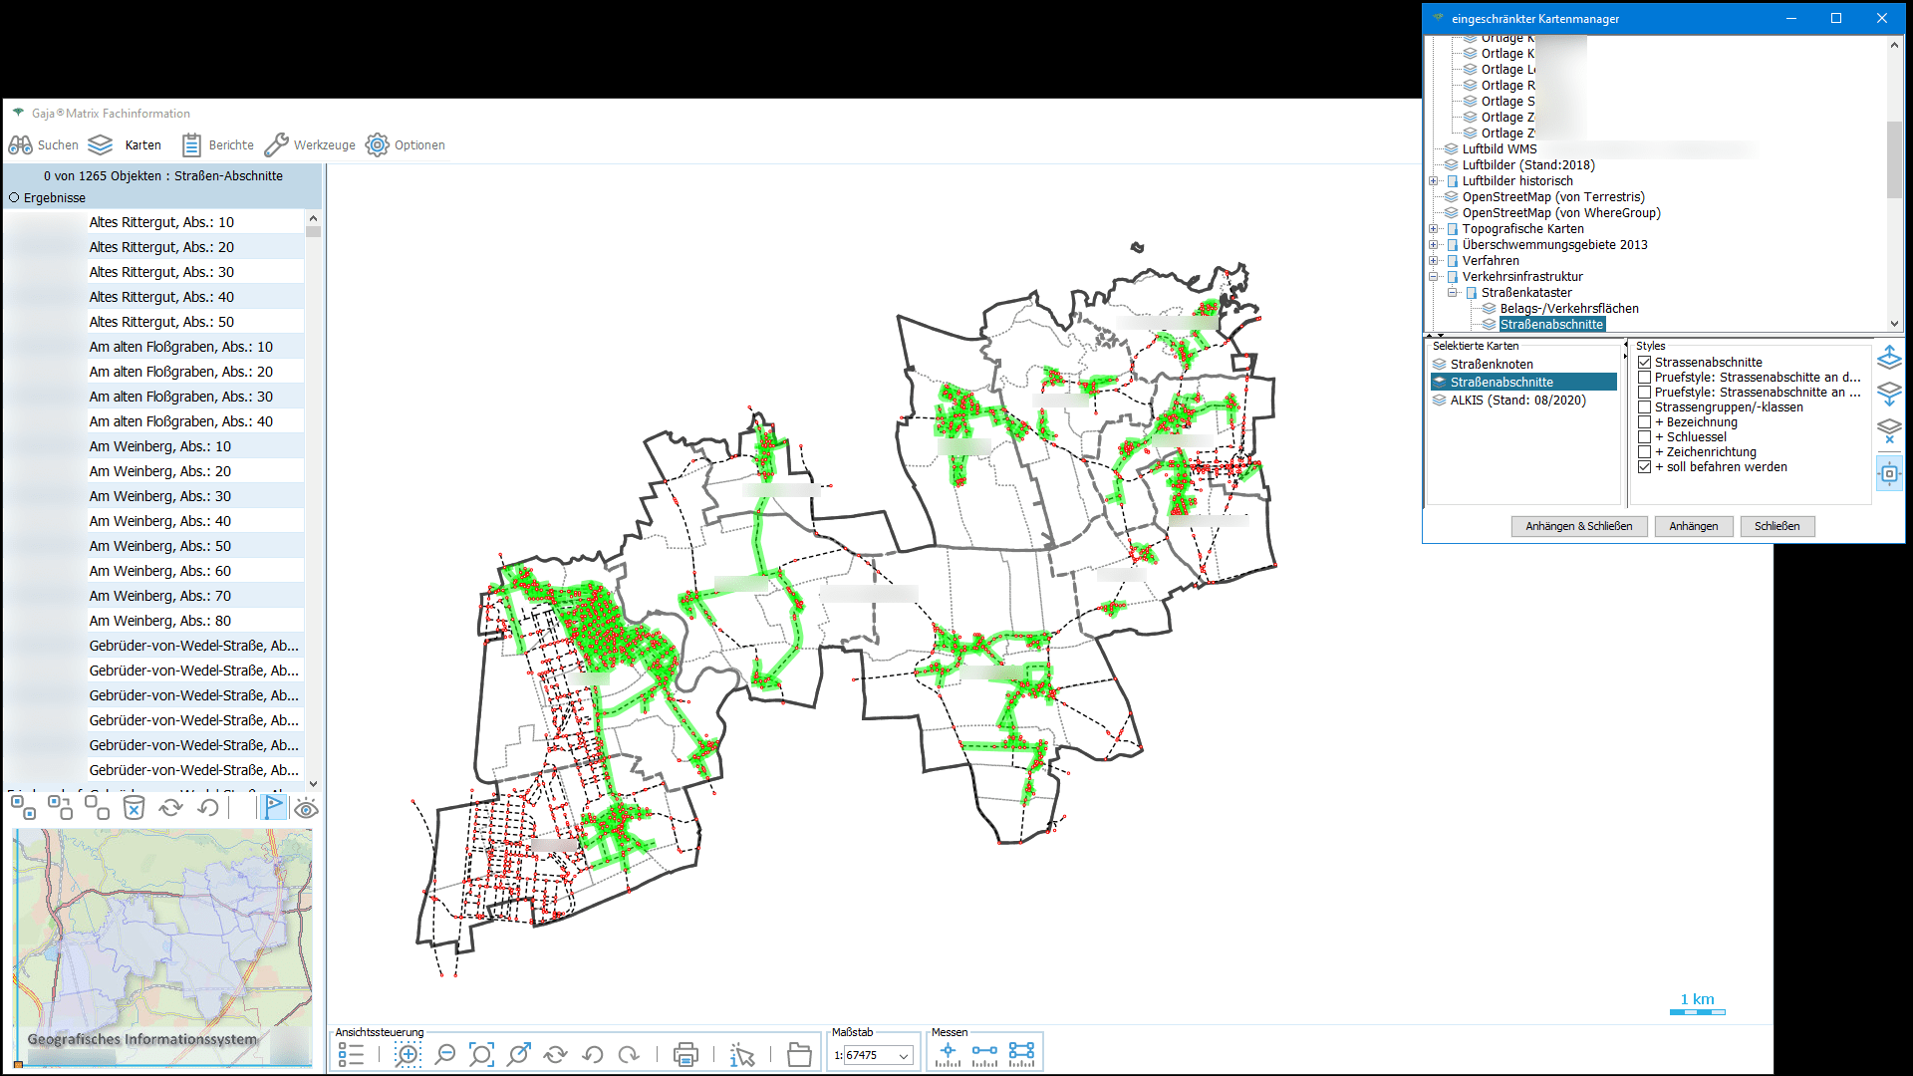This screenshot has height=1076, width=1913.
Task: Expand the Topografische Karten tree node
Action: pos(1434,229)
